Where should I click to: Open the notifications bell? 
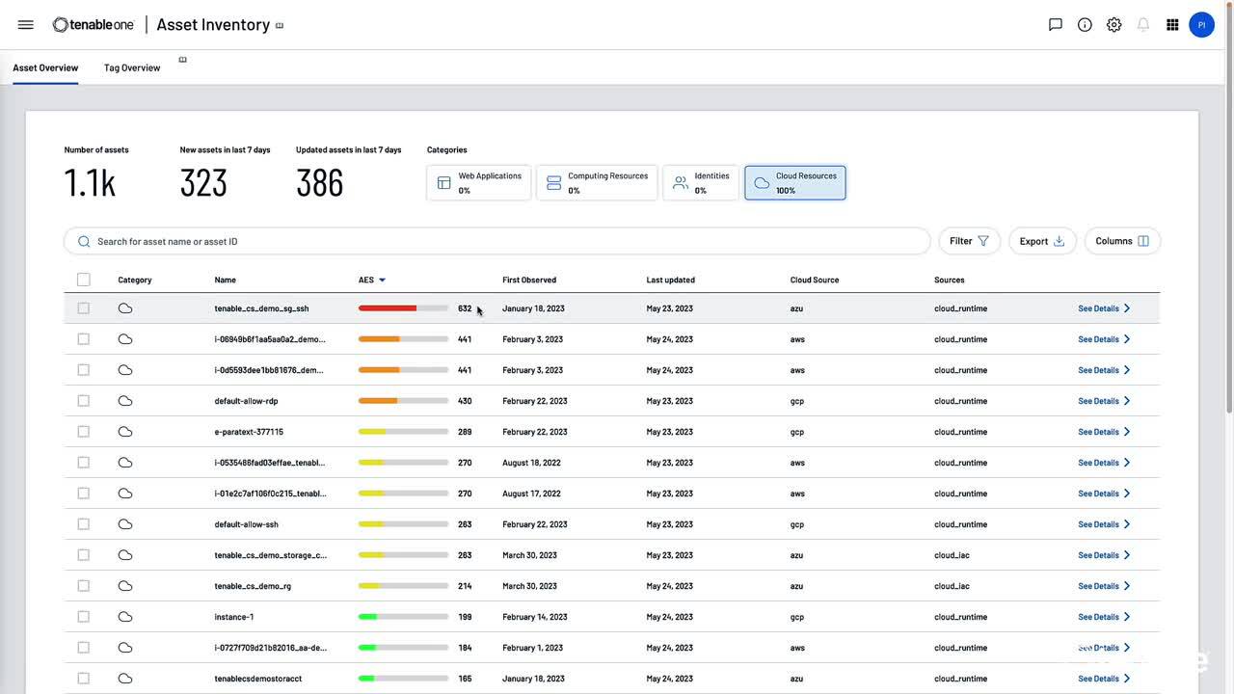coord(1143,25)
